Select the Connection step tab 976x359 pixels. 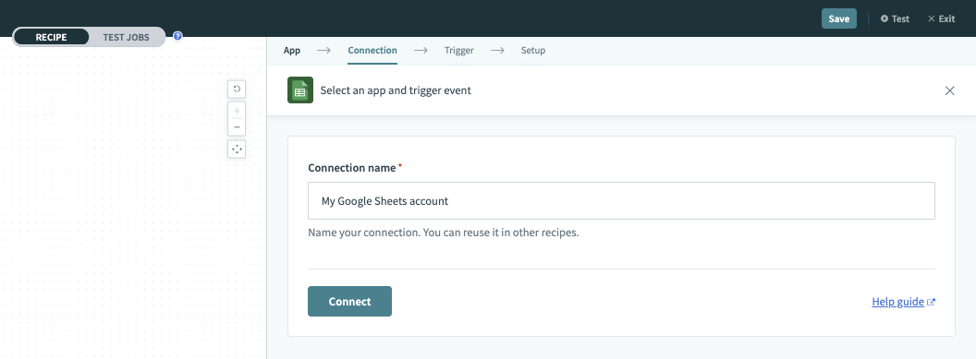tap(372, 51)
